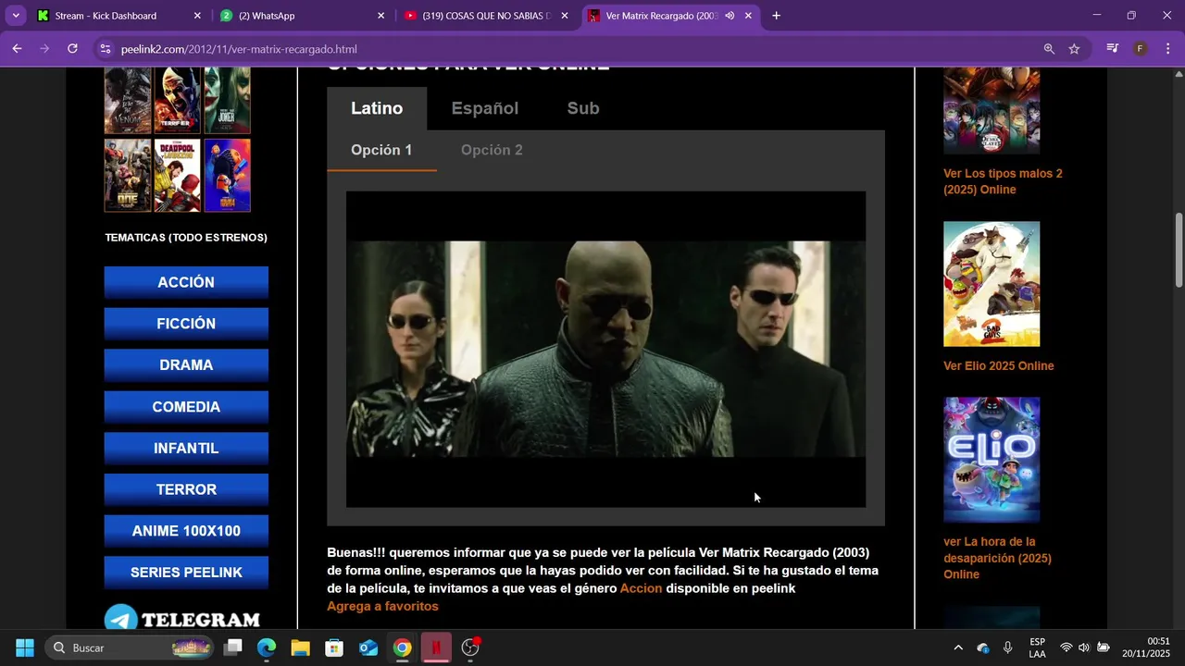Open the Elio poster thumbnail
1185x666 pixels.
click(x=992, y=460)
